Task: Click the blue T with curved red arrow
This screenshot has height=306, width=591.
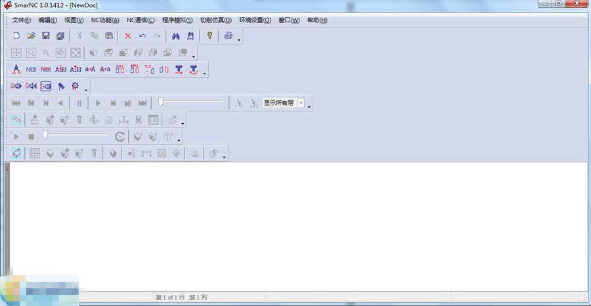Action: 193,69
